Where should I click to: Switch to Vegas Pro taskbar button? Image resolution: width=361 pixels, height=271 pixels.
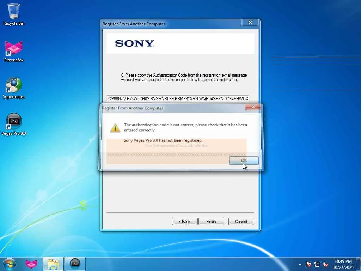coord(75,264)
